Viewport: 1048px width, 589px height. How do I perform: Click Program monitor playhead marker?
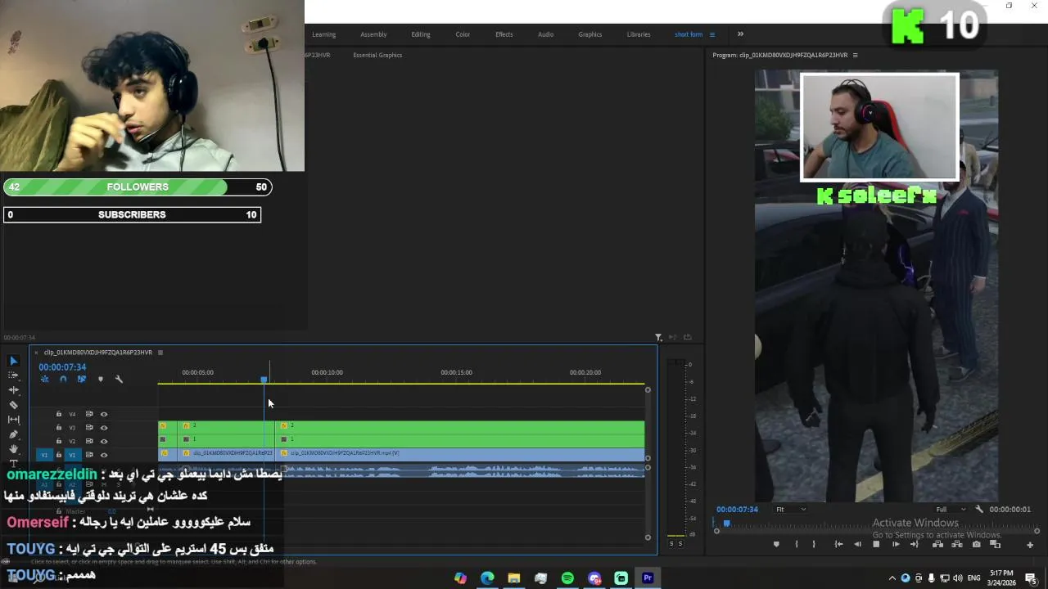[726, 524]
